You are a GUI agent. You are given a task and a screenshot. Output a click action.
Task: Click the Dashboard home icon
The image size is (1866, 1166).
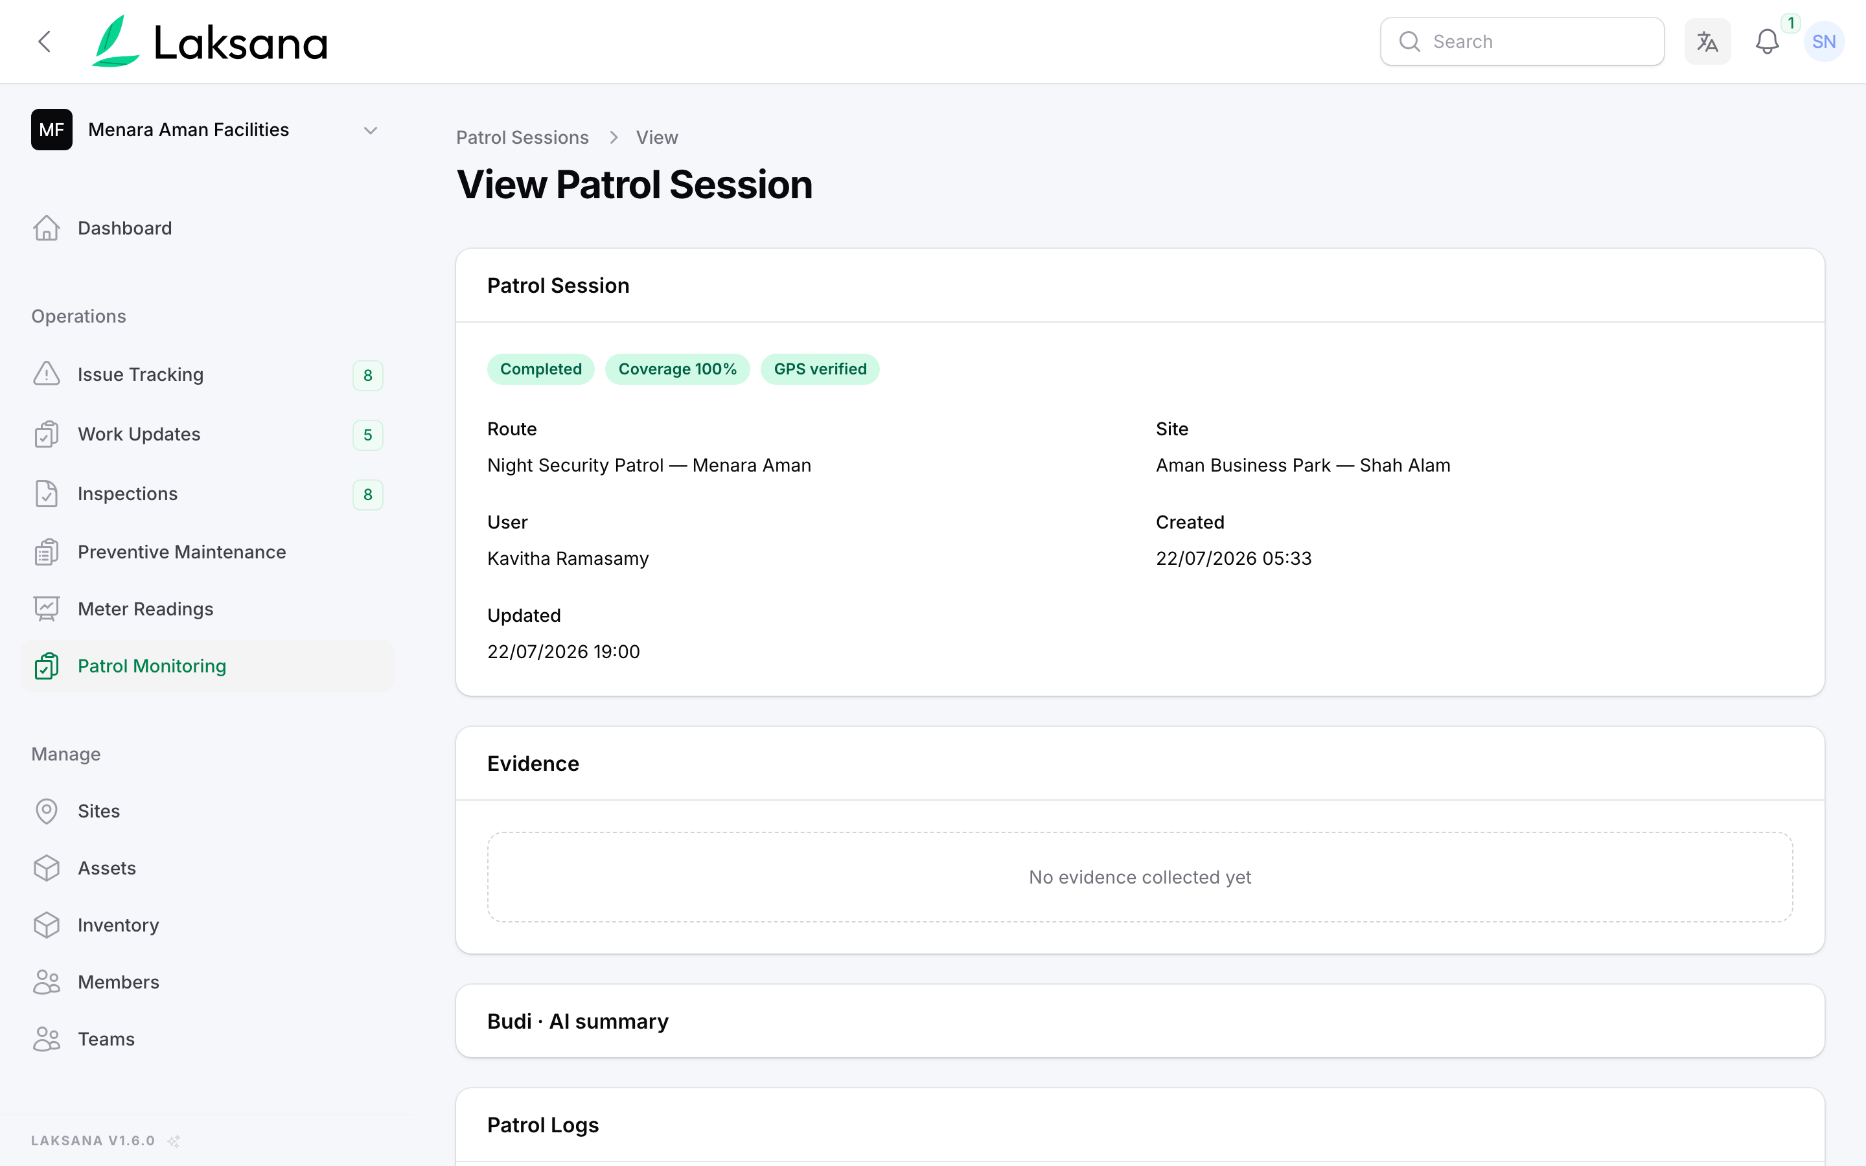[46, 228]
